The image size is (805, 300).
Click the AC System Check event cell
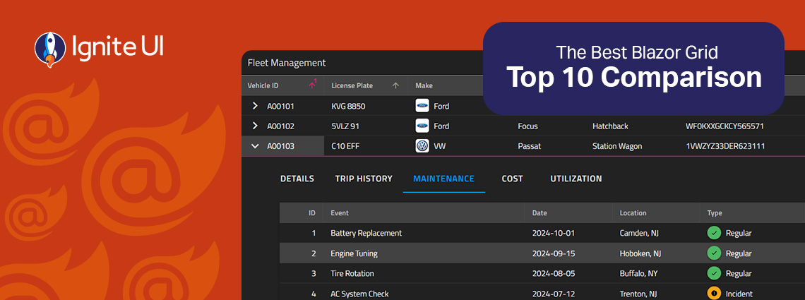click(x=359, y=294)
